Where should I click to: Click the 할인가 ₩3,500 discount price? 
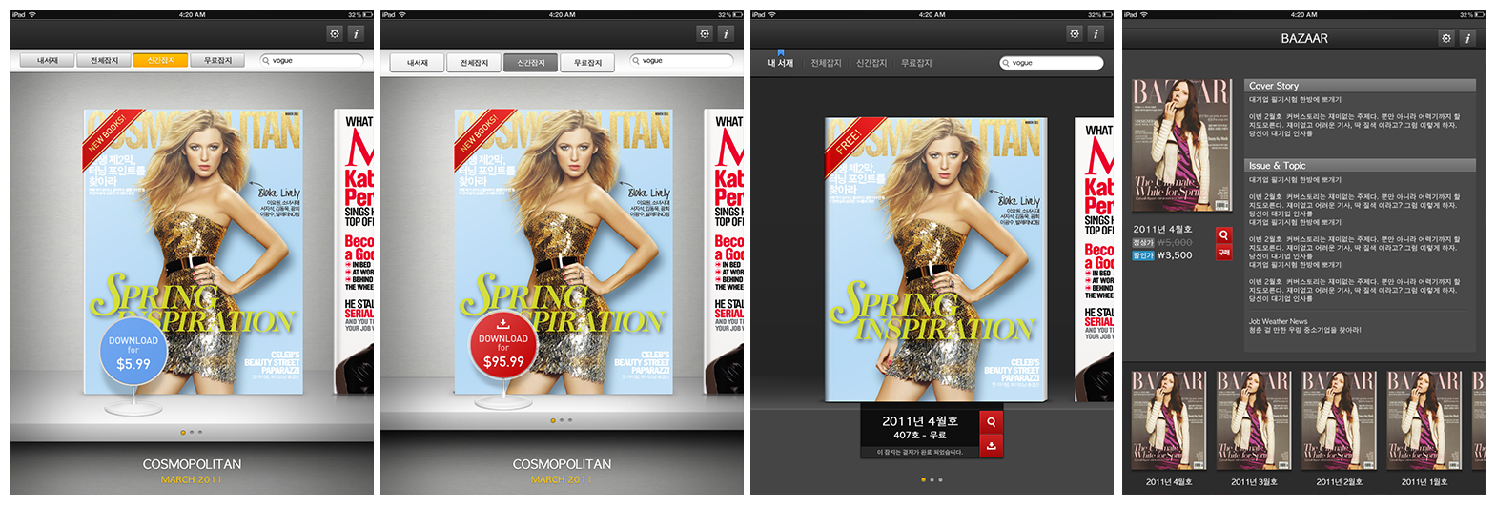coord(1162,255)
